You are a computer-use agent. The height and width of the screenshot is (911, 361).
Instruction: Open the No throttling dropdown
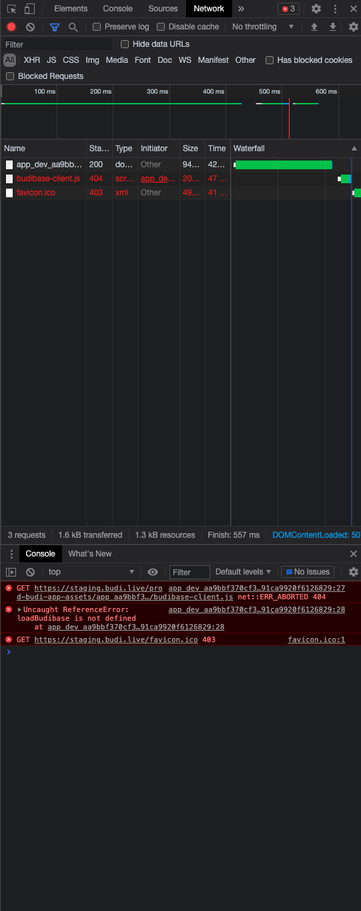click(x=262, y=27)
